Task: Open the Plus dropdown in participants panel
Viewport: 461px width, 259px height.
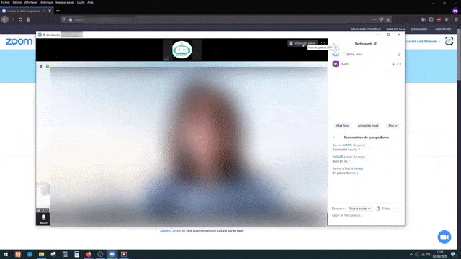Action: click(x=393, y=126)
